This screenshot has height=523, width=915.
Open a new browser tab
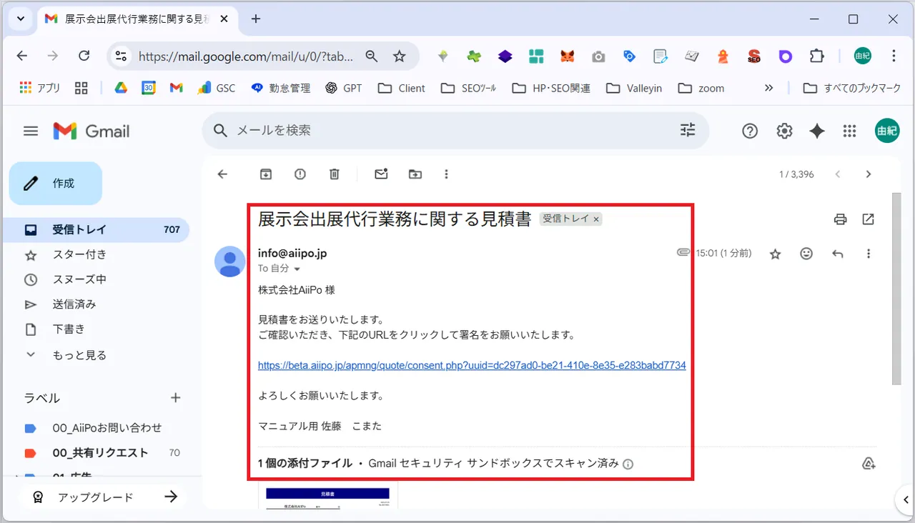click(x=256, y=19)
